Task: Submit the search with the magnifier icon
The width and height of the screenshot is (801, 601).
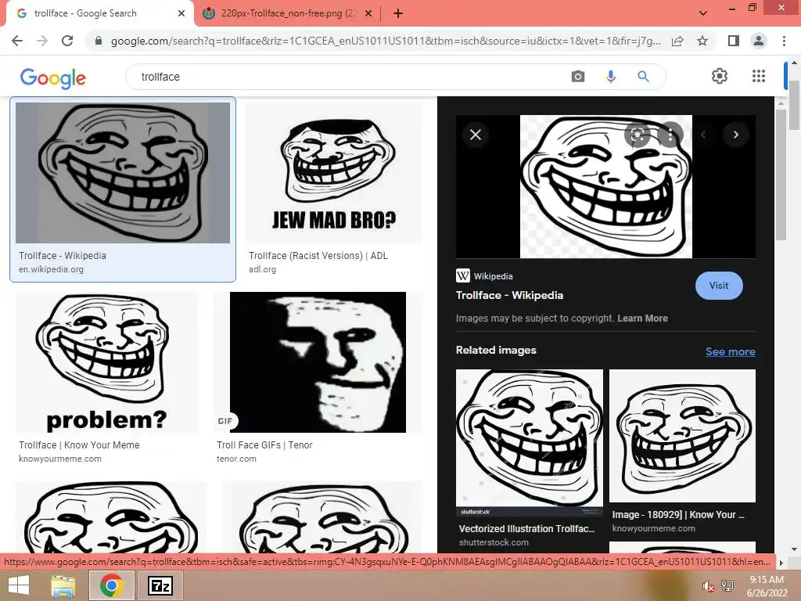Action: [x=643, y=77]
